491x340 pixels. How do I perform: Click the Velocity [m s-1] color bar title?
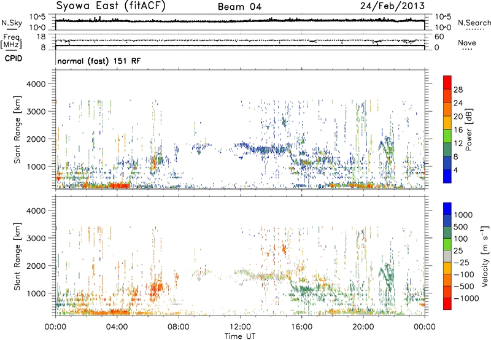pyautogui.click(x=485, y=256)
